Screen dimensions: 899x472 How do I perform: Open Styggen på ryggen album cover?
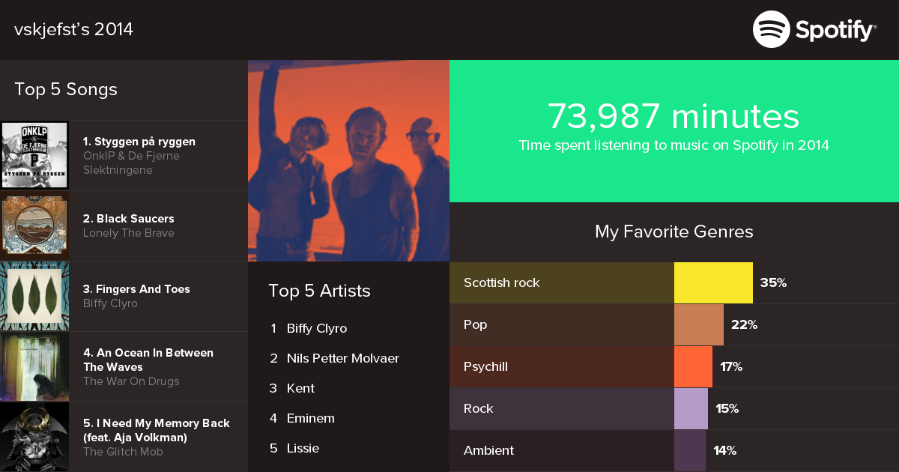pos(34,155)
